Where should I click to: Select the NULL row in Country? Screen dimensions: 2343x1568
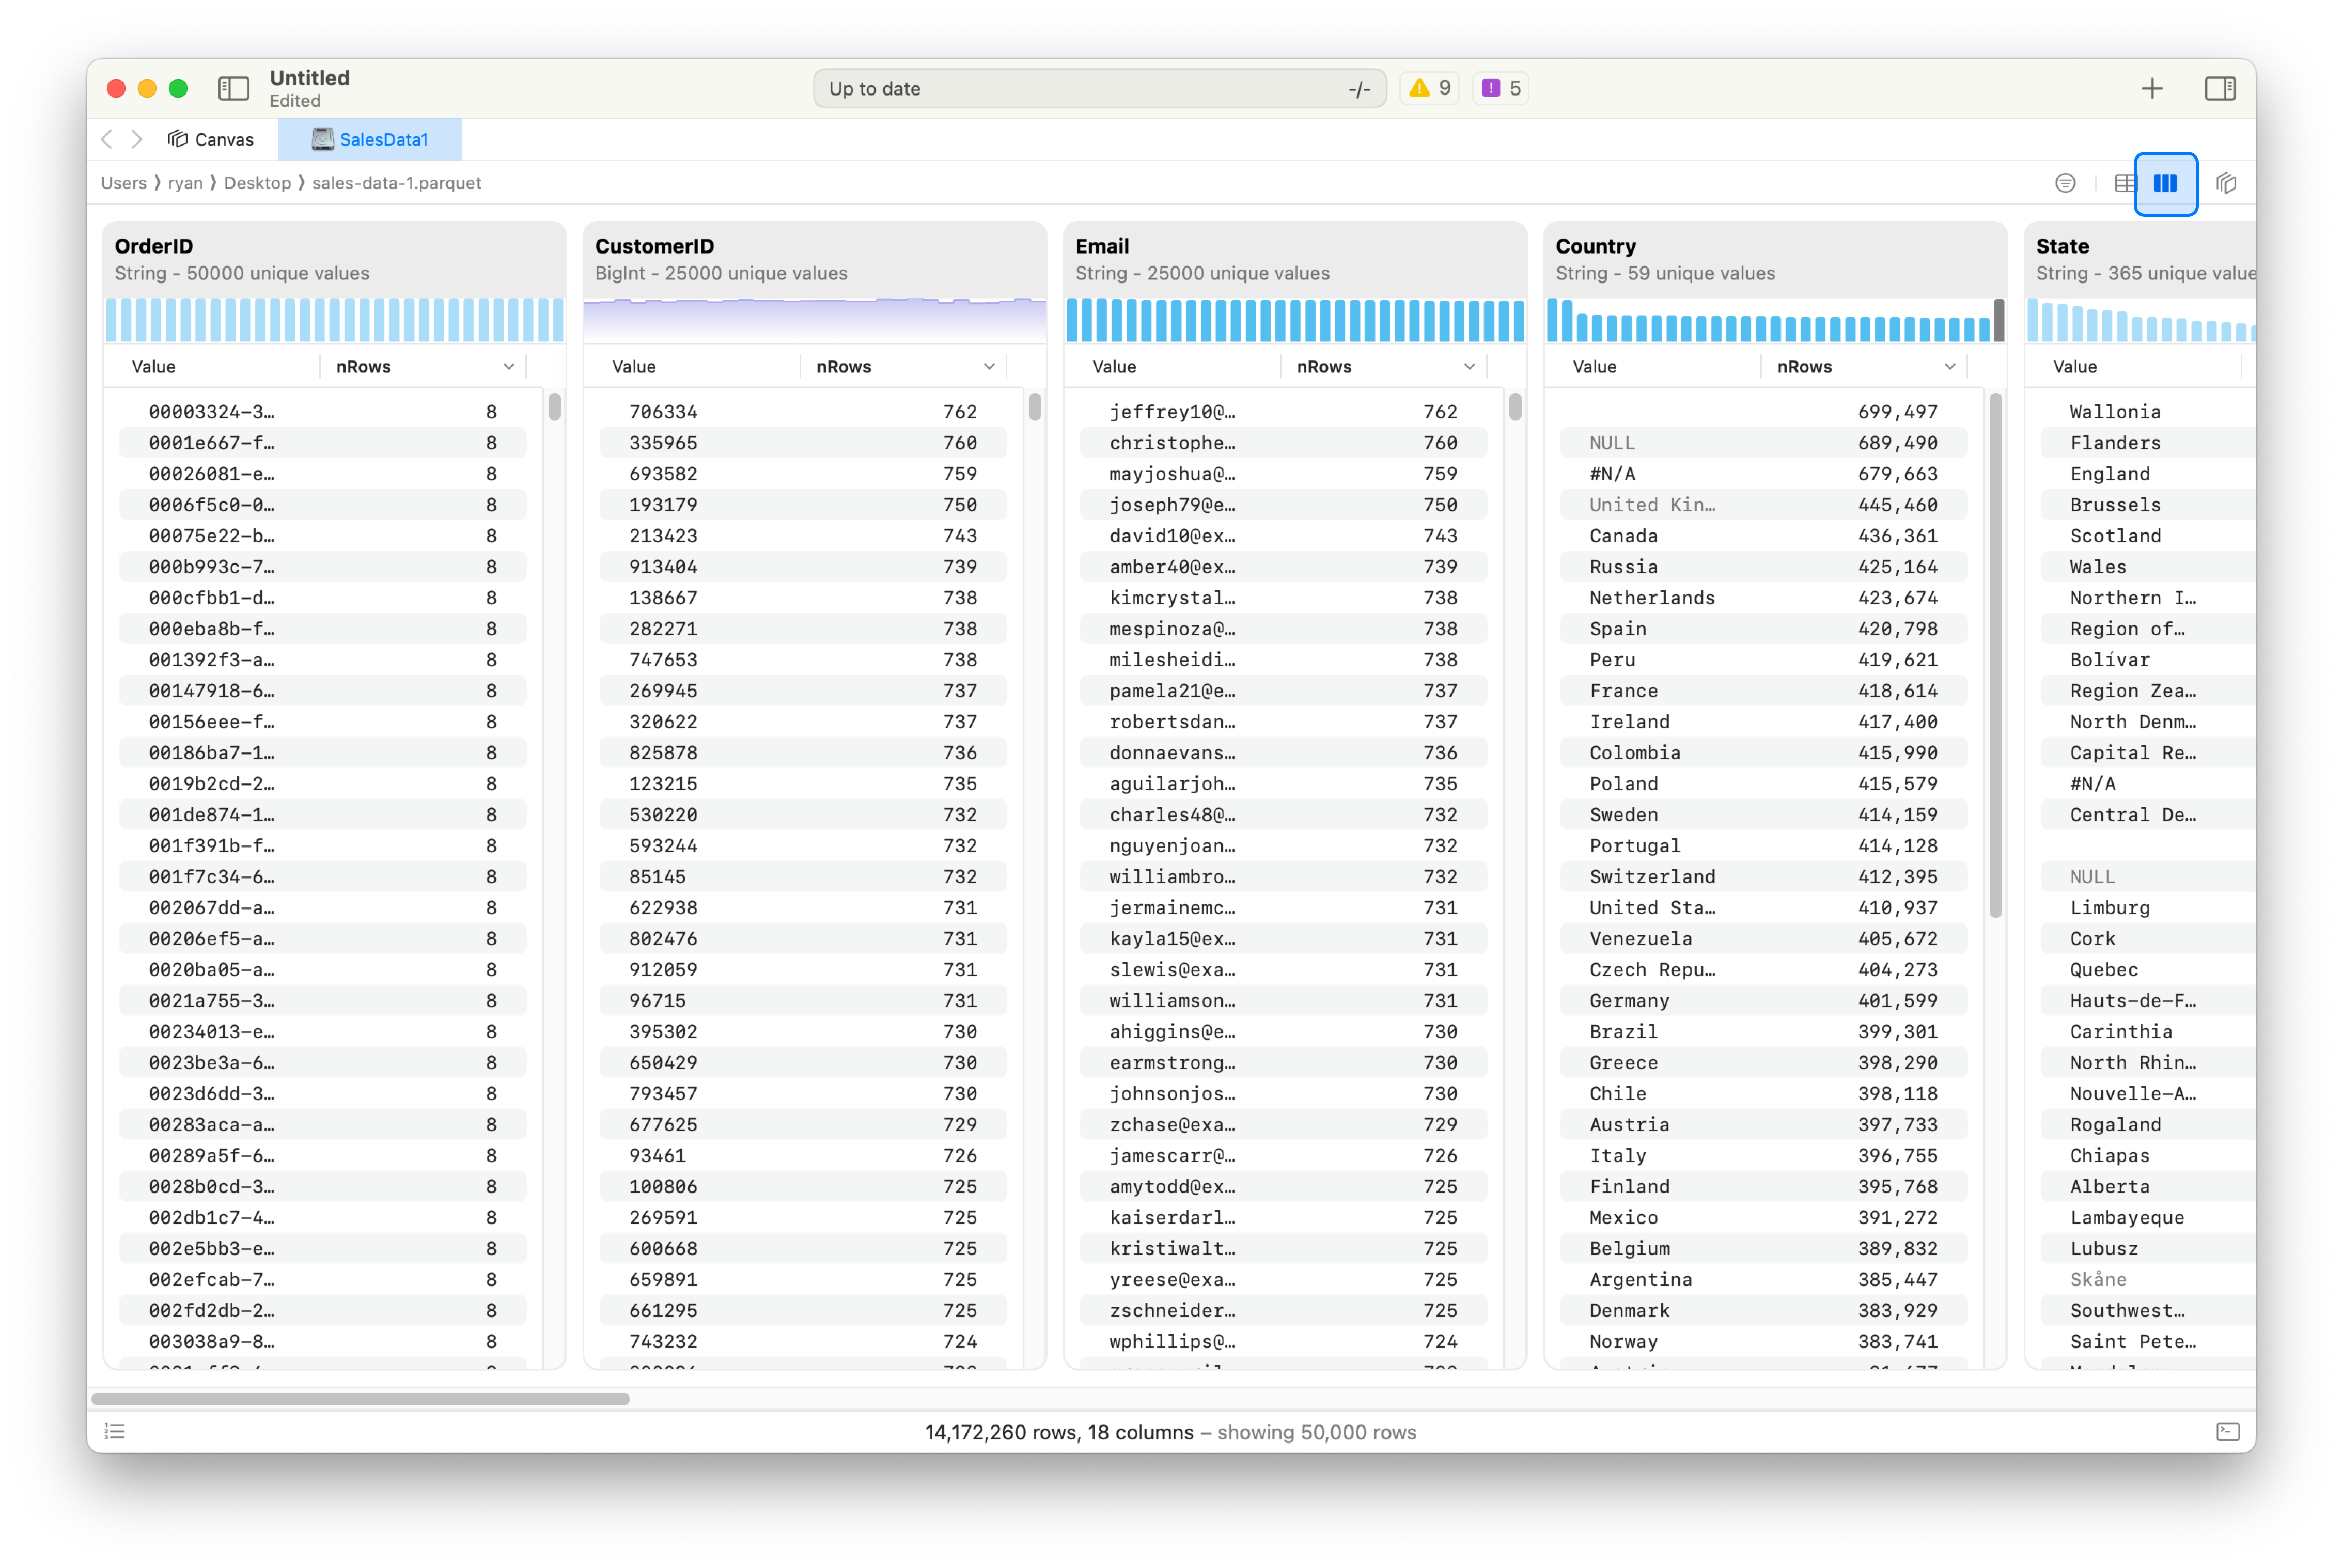[1763, 443]
